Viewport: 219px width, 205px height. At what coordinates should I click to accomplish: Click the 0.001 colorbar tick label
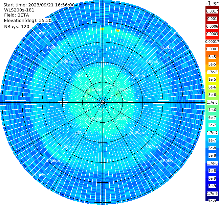tap(212, 19)
